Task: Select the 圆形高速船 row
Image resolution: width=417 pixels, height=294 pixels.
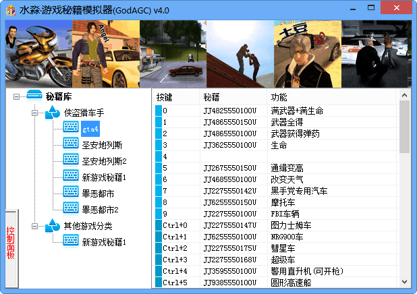Action: [277, 283]
